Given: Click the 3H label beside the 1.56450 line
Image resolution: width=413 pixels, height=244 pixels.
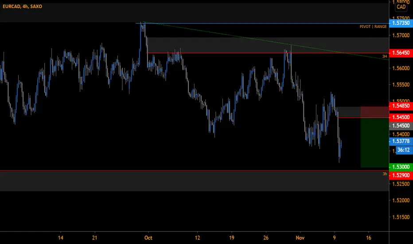Looking at the screenshot, I should [385, 56].
